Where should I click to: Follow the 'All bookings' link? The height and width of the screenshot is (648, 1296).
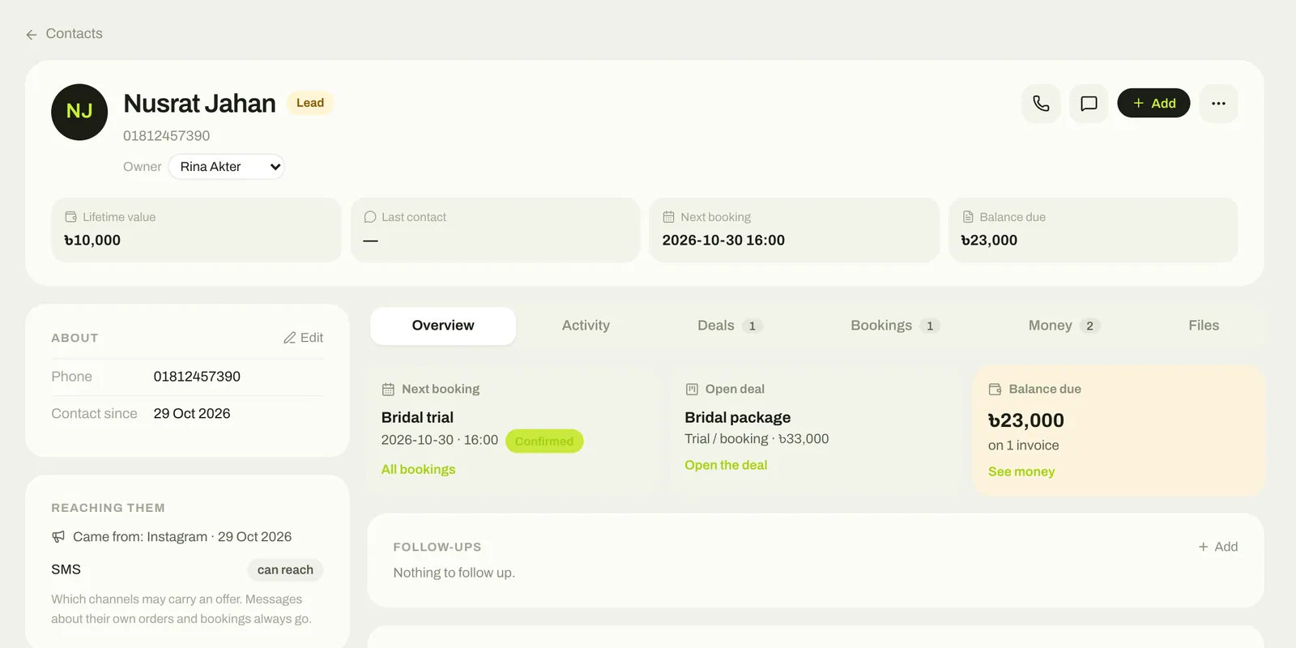click(418, 470)
